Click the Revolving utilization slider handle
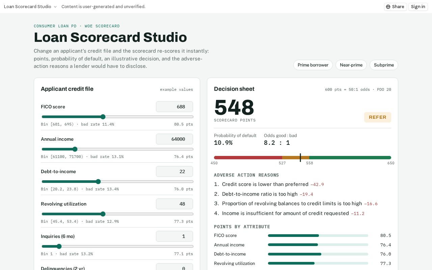432x270 pixels. point(103,214)
